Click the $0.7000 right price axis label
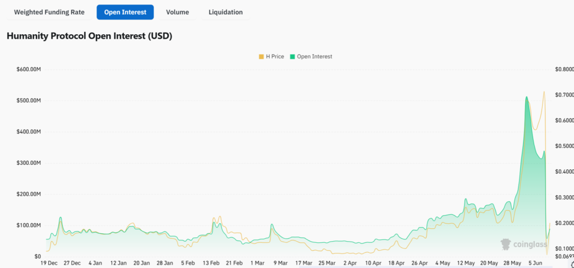This screenshot has height=268, width=574. click(564, 95)
